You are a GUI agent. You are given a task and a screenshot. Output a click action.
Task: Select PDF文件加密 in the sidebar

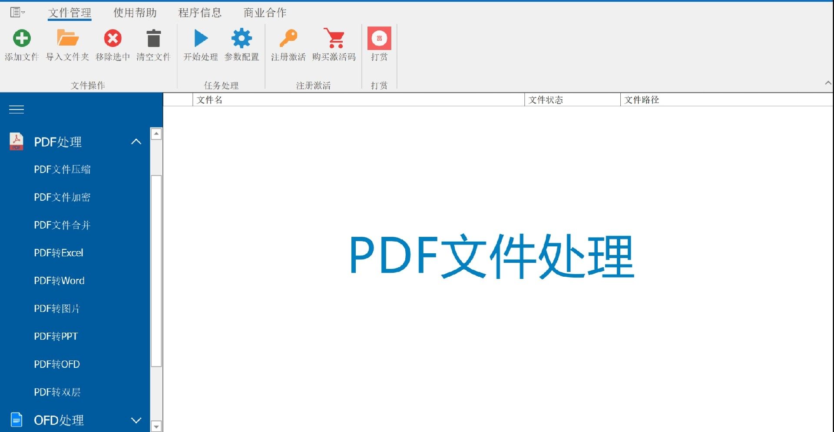(x=63, y=197)
